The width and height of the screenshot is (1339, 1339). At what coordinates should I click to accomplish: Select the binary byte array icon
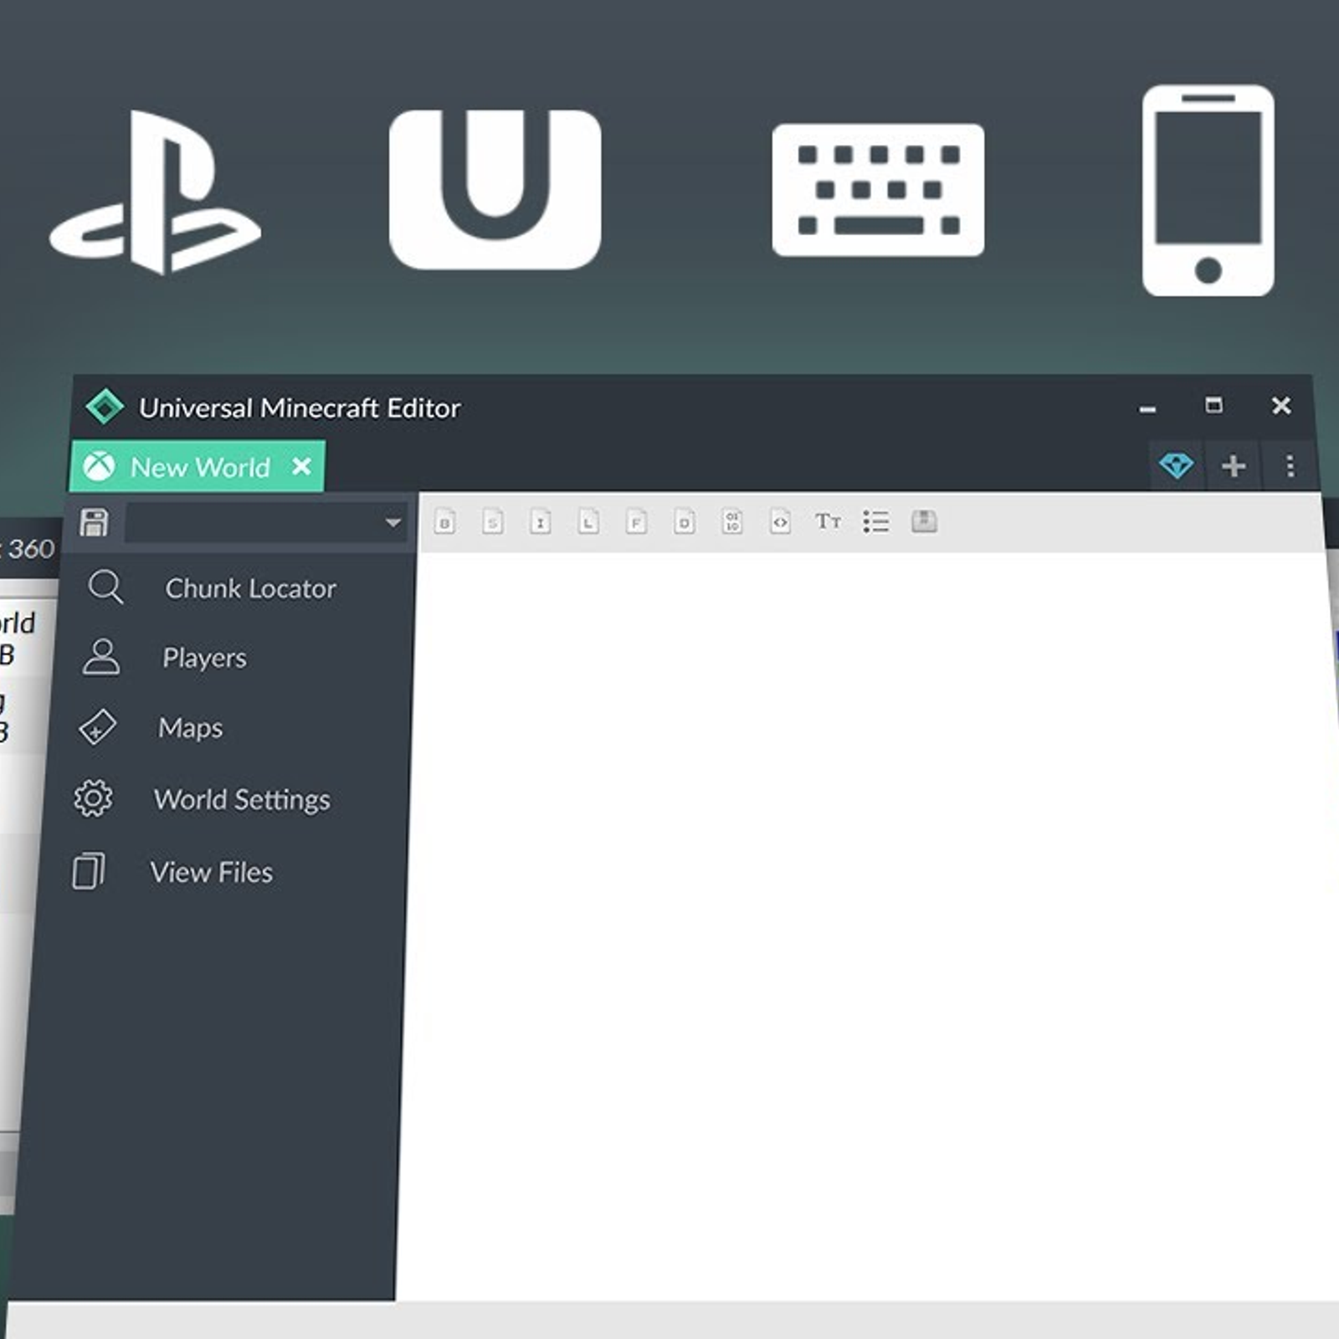(732, 522)
